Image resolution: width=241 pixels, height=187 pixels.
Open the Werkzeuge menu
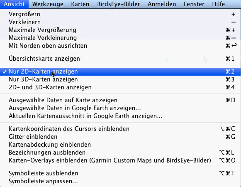coord(48,4)
